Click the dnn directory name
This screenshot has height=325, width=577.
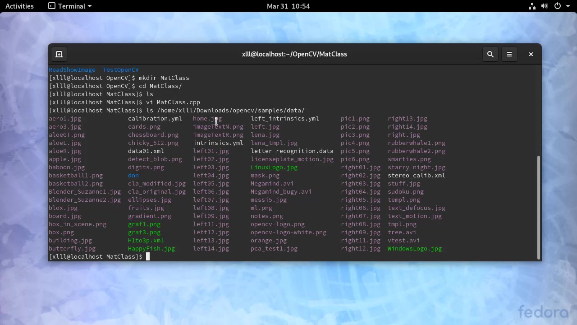pyautogui.click(x=133, y=176)
